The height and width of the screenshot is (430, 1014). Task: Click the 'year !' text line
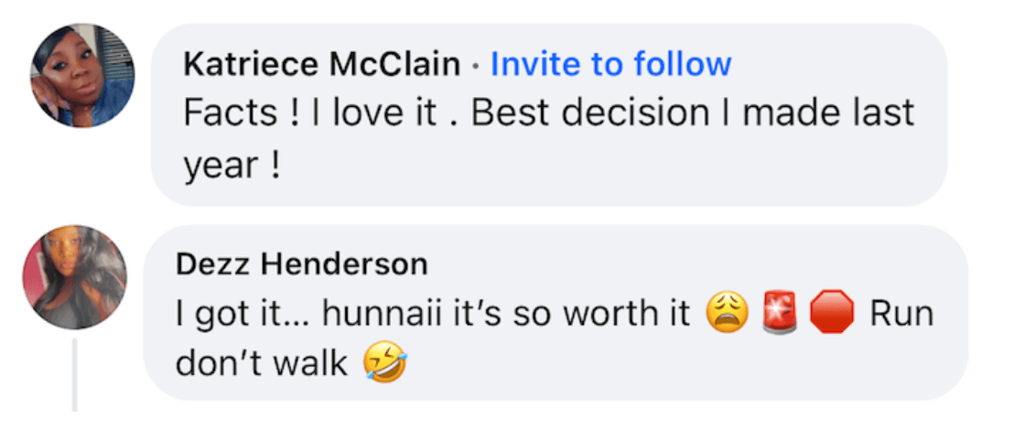232,166
